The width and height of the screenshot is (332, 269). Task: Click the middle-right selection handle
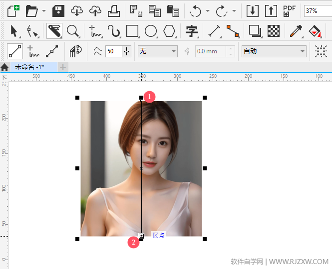205,168
